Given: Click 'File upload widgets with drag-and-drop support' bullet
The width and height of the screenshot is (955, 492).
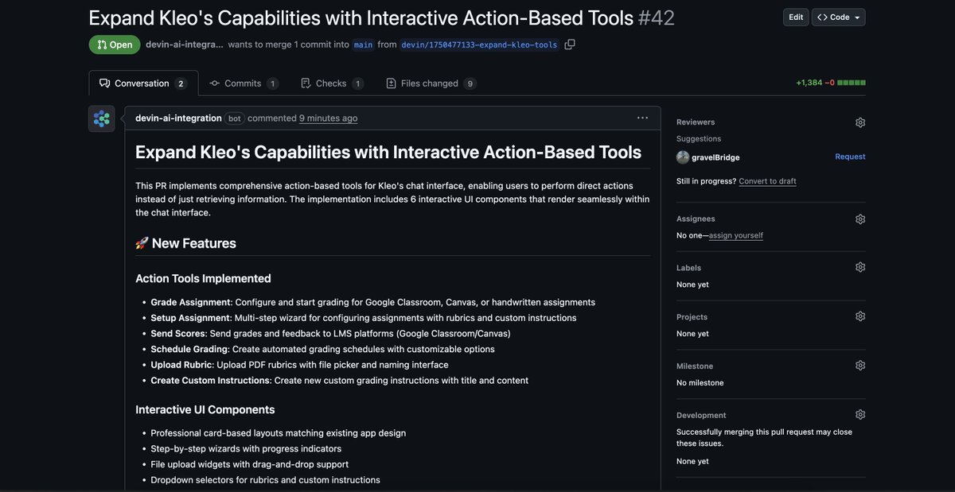Looking at the screenshot, I should [x=249, y=464].
